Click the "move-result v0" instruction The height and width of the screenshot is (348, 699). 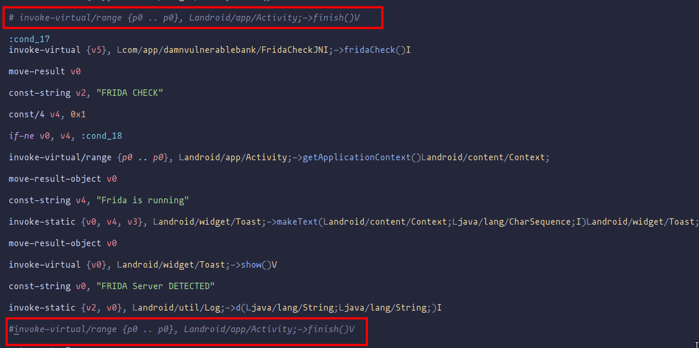pos(45,71)
